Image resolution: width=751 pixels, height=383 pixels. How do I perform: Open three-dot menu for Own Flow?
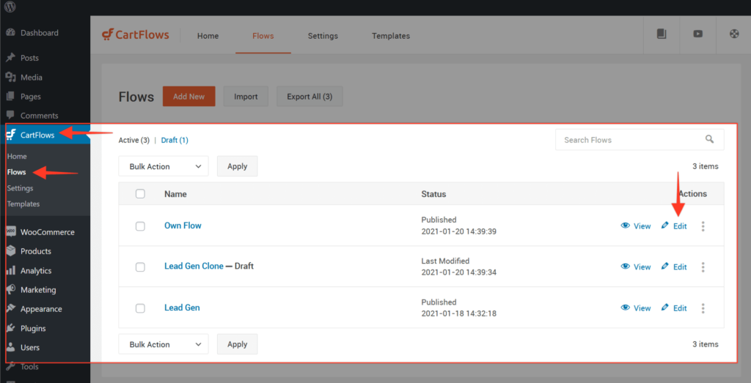tap(703, 226)
